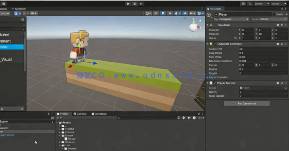Toggle 2D view mode in Scene toolbar
The height and width of the screenshot is (151, 289).
[x=156, y=13]
